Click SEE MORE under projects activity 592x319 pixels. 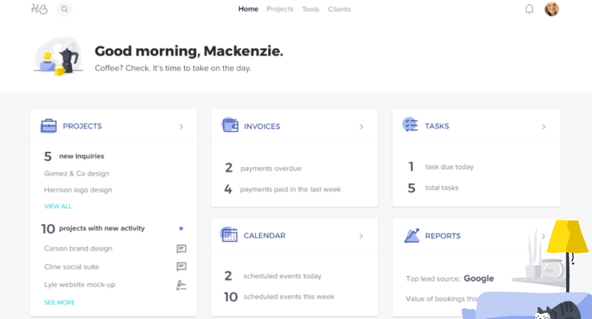point(59,302)
